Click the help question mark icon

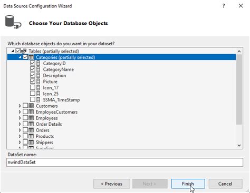coord(224,6)
